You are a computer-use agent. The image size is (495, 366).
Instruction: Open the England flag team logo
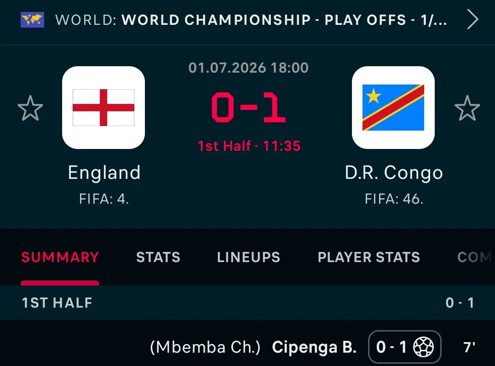click(x=104, y=108)
